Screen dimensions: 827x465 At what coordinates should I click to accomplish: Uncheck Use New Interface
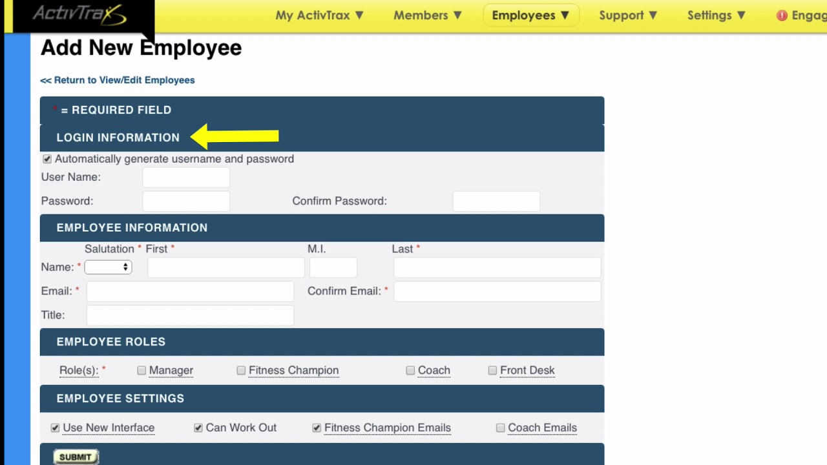[55, 428]
